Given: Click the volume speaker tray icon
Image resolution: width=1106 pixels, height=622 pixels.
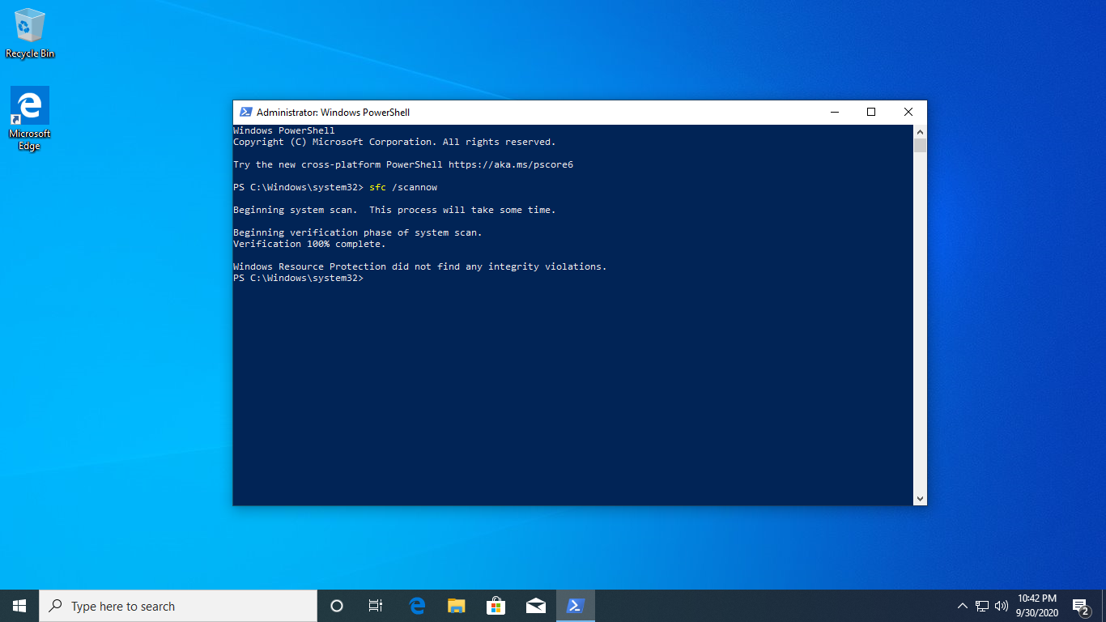Looking at the screenshot, I should 1002,606.
